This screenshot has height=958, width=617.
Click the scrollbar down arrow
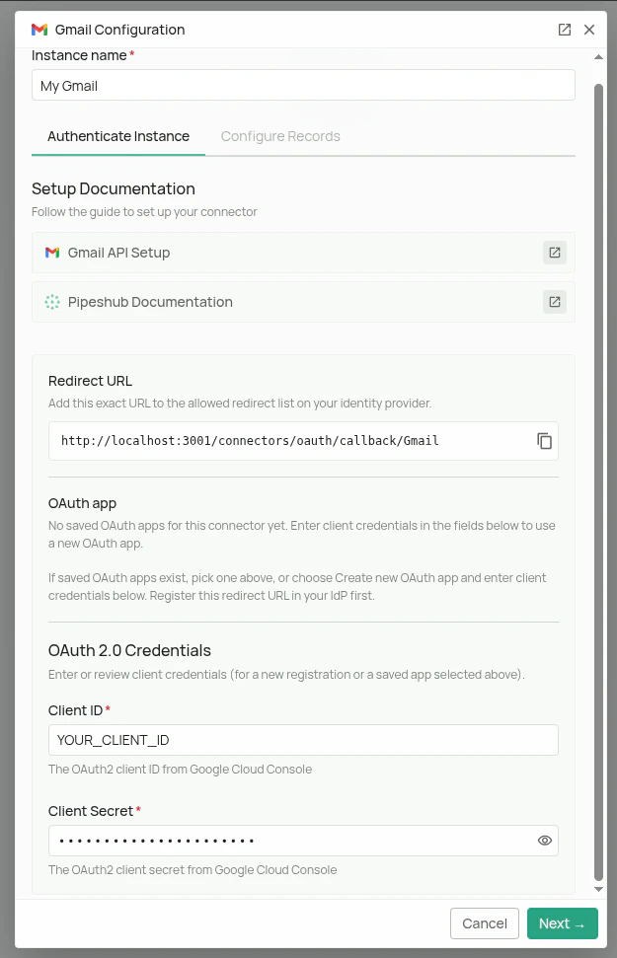point(598,889)
